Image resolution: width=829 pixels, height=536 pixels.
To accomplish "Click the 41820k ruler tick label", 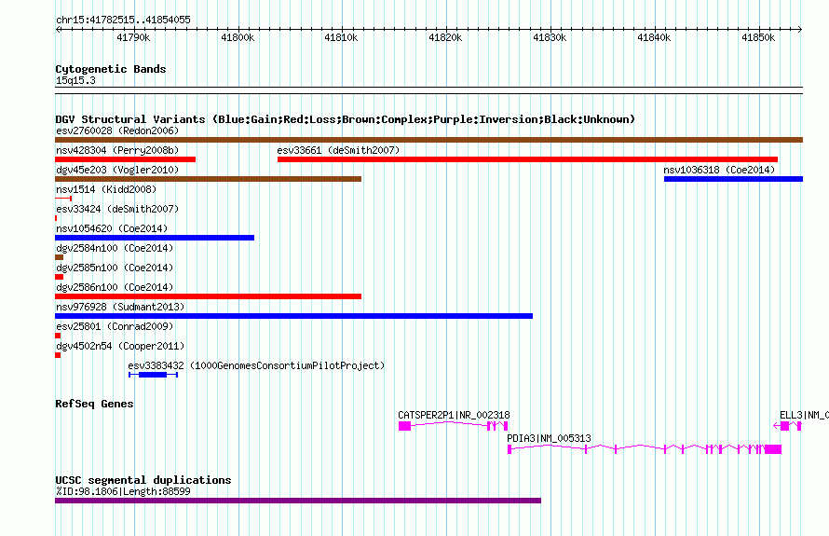I will click(x=445, y=37).
